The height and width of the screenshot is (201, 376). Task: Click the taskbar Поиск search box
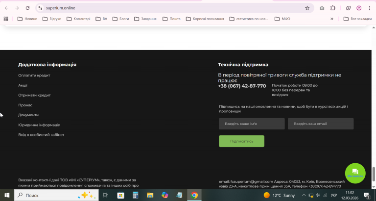[x=56, y=195]
